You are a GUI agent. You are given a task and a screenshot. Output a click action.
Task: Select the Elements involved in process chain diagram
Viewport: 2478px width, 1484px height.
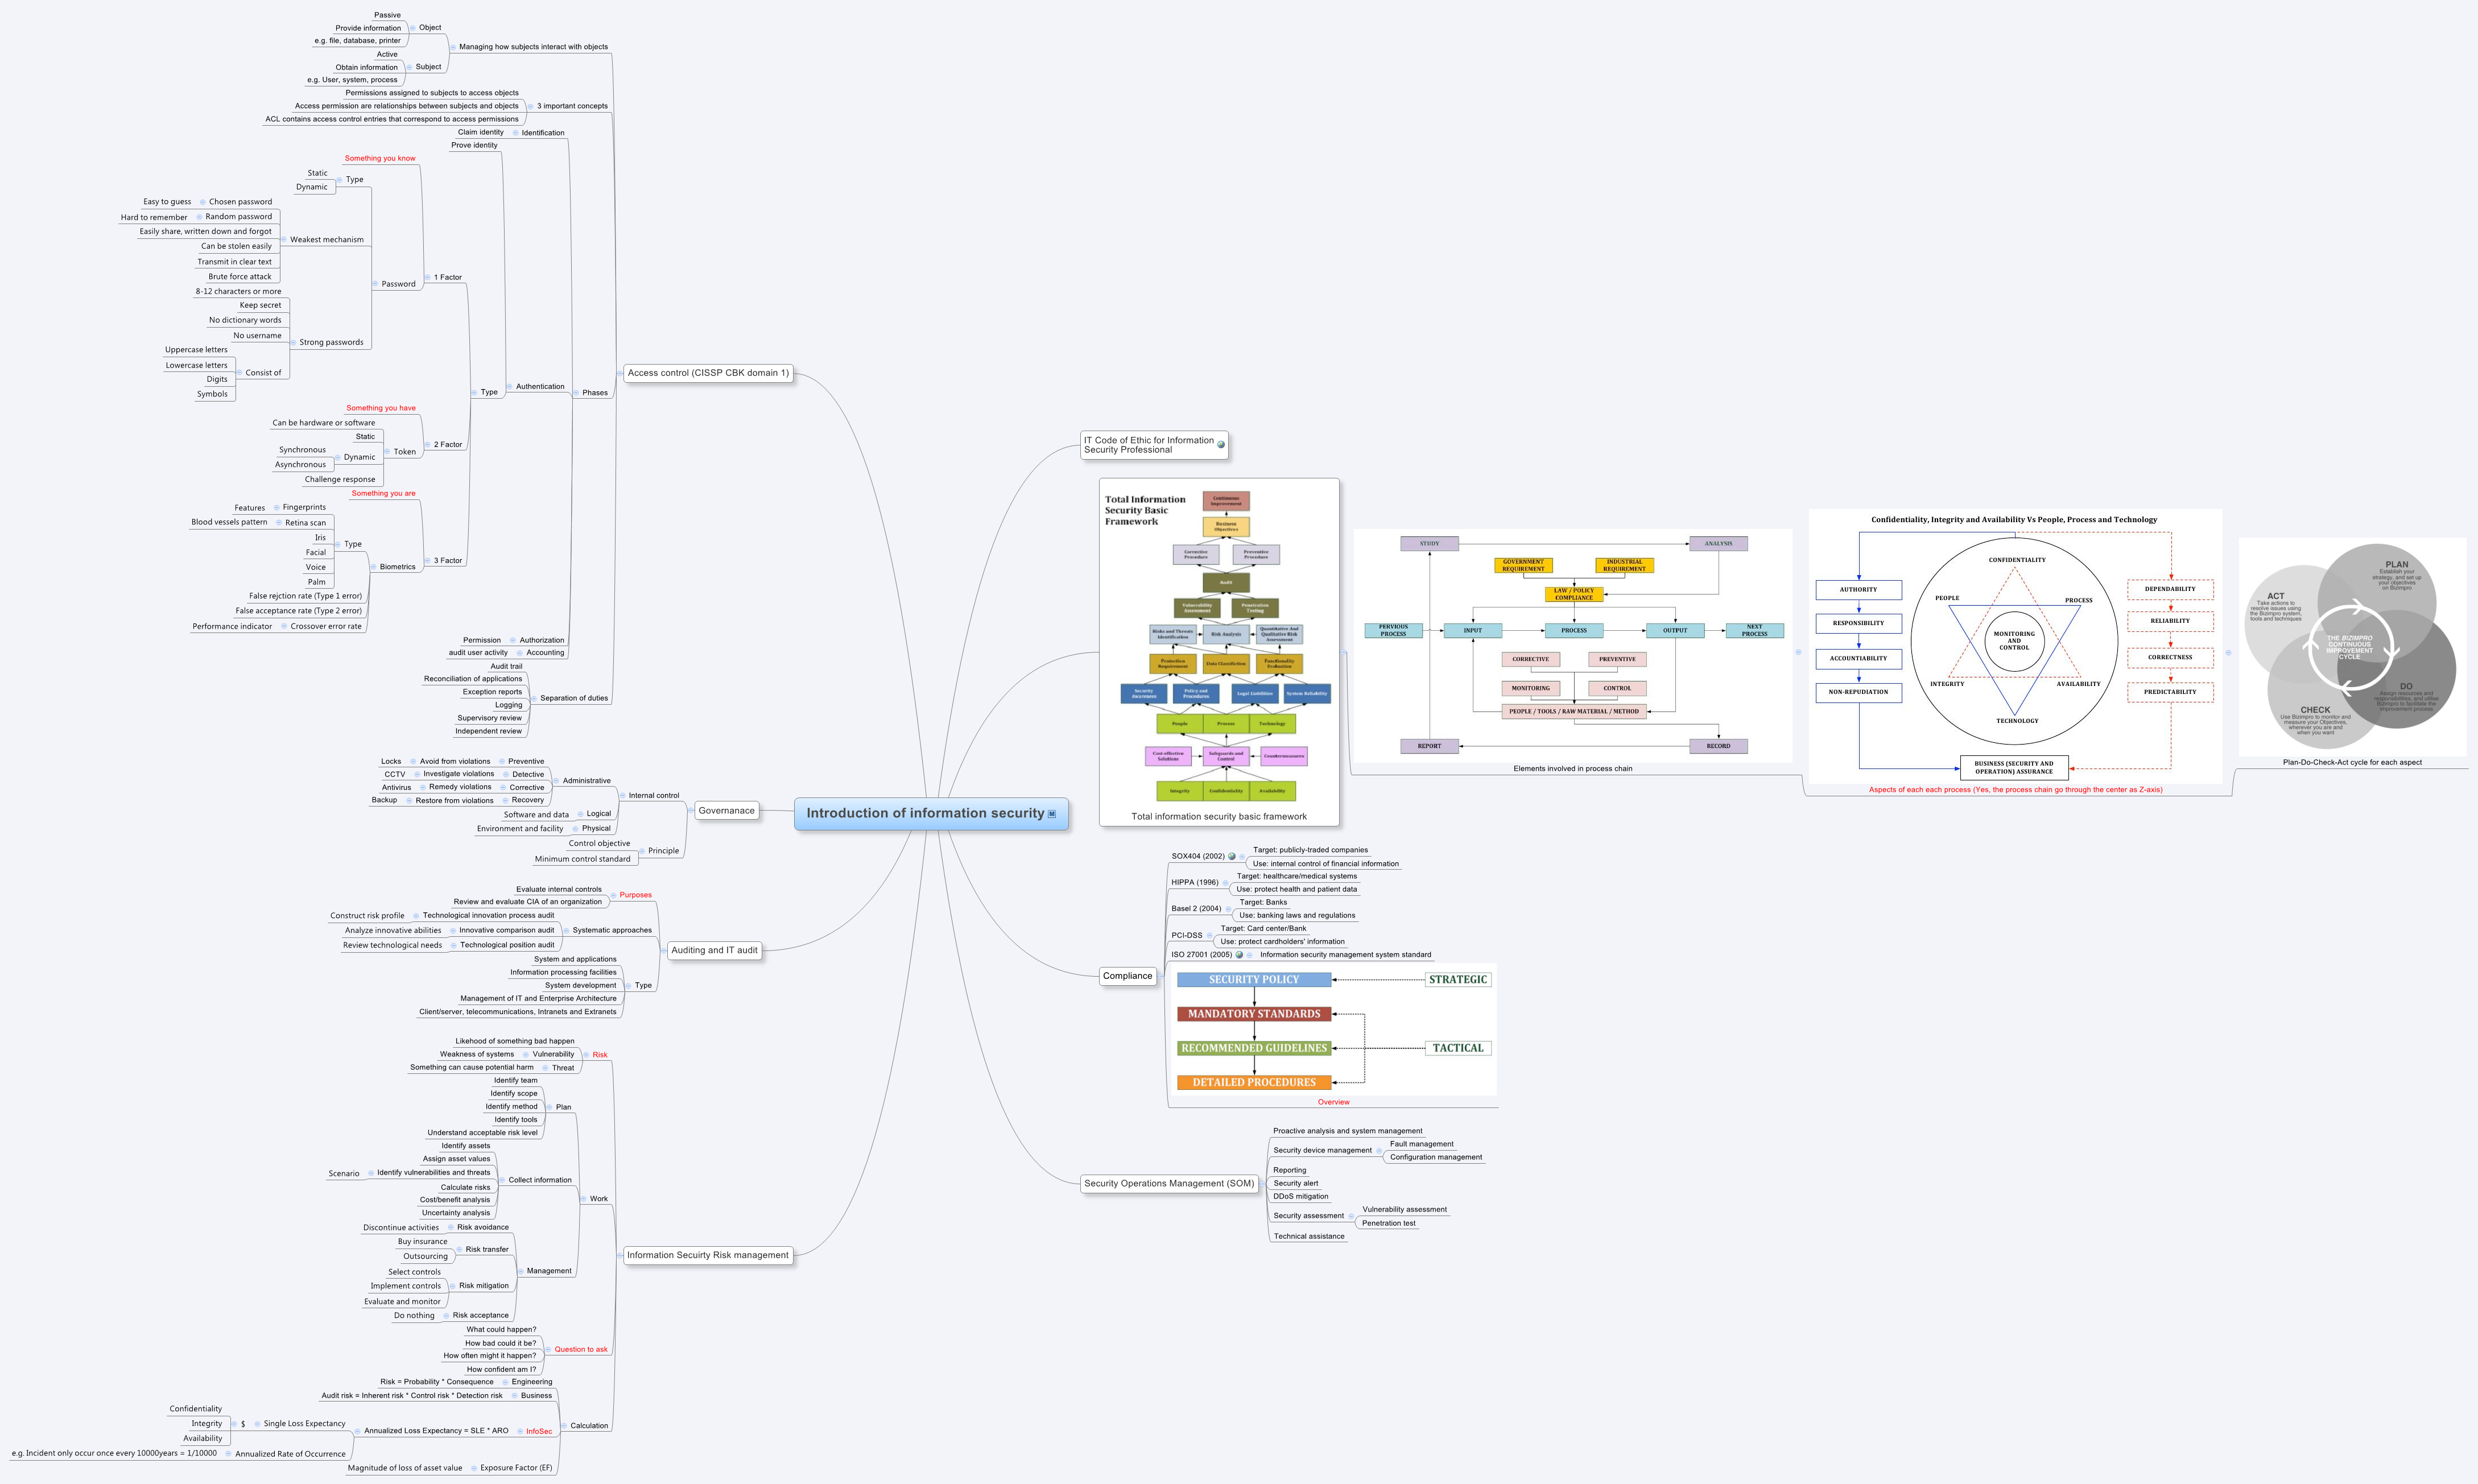(x=1573, y=646)
